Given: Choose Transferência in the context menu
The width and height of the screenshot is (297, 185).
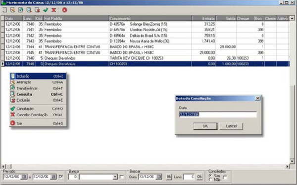Looking at the screenshot, I should (x=38, y=88).
